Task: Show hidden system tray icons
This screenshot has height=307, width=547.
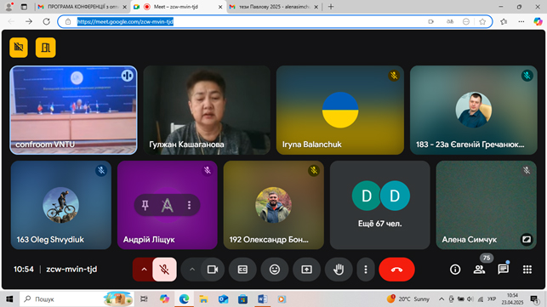Action: [x=442, y=299]
